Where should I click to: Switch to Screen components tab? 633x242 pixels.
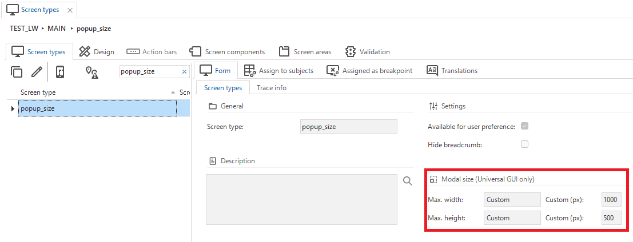[x=227, y=51]
